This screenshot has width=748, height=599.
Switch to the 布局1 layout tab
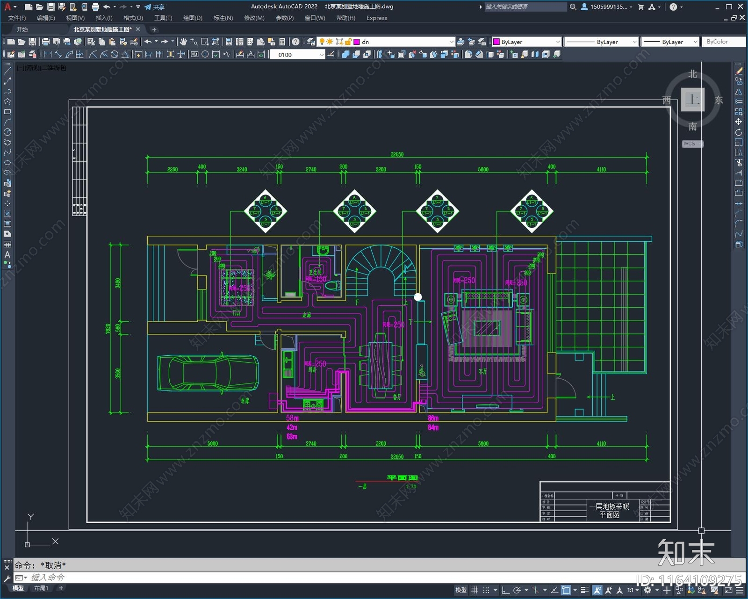pos(41,588)
